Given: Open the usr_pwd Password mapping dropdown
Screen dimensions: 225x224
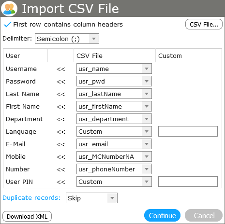Looking at the screenshot, I should tap(114, 81).
